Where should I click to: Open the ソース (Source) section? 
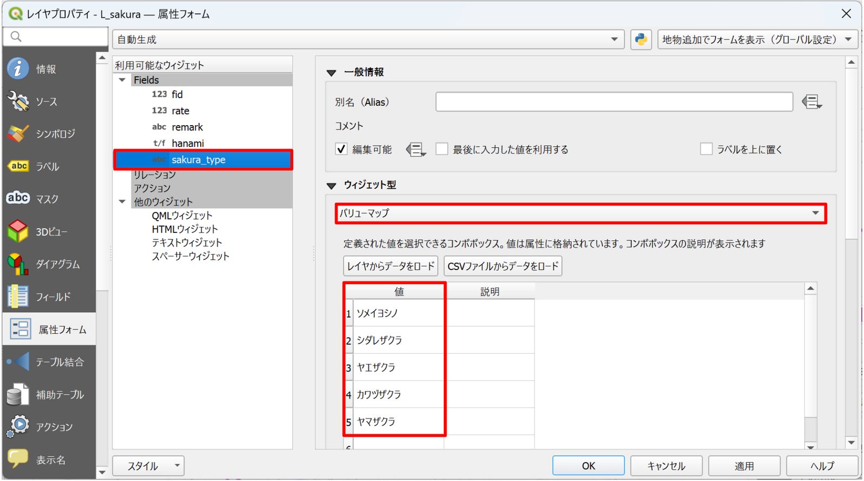49,101
